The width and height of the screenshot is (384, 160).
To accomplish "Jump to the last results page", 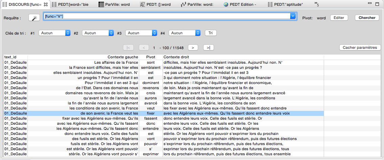I will pos(208,47).
